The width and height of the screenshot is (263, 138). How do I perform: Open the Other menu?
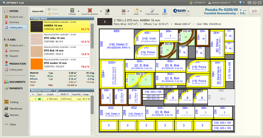click(10, 125)
